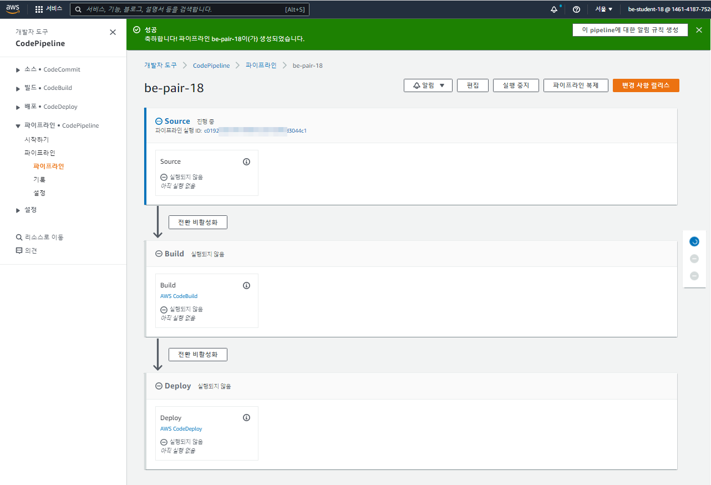Open the help question mark icon

(576, 9)
